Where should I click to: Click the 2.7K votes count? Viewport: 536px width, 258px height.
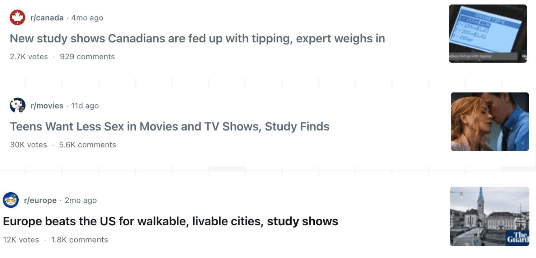[x=29, y=56]
